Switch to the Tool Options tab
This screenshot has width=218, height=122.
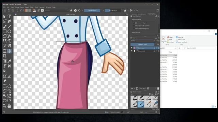click(152, 14)
